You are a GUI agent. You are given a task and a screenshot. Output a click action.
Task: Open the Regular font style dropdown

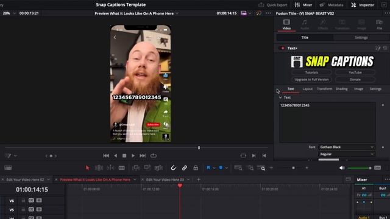pos(347,154)
